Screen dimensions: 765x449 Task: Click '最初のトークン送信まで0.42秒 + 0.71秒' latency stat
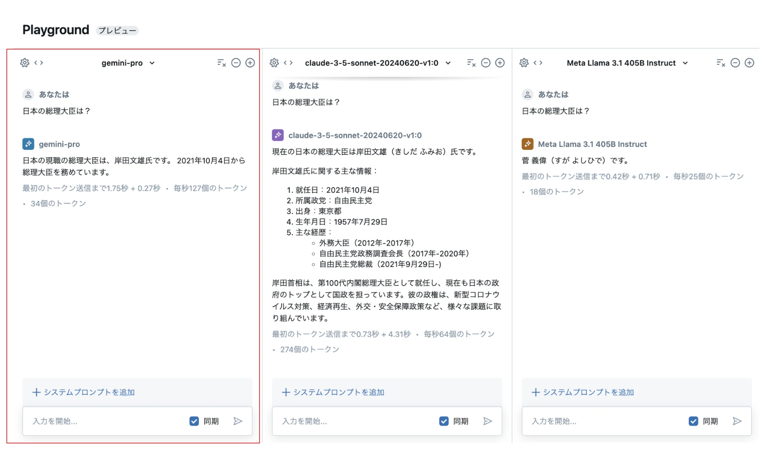[591, 176]
